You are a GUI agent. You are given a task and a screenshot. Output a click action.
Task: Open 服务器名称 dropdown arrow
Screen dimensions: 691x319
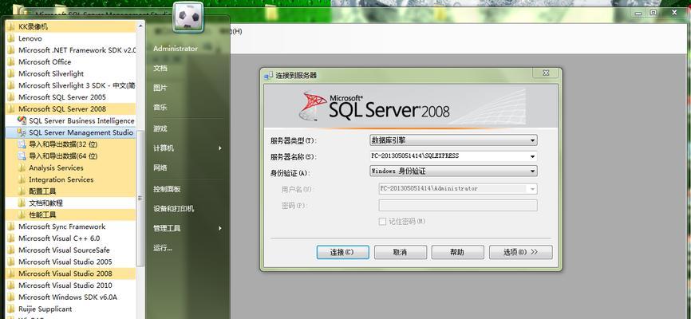coord(533,156)
